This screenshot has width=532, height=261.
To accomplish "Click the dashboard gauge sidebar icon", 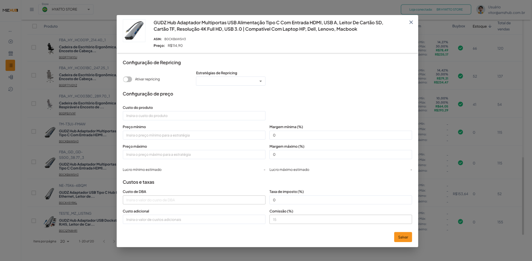I will point(11,41).
